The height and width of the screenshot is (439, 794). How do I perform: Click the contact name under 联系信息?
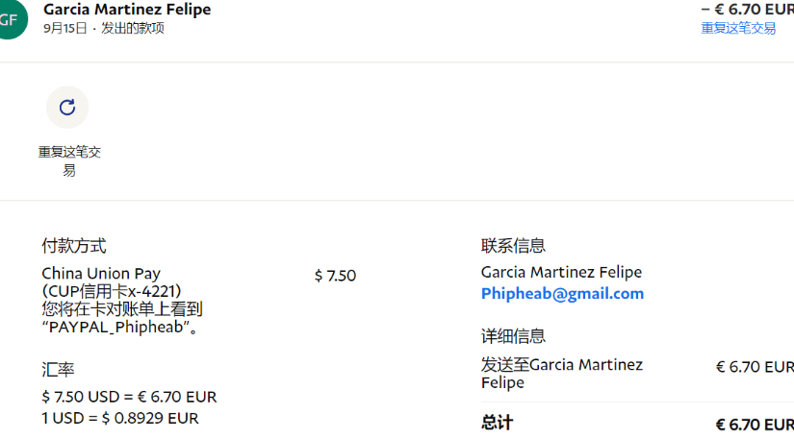(561, 273)
